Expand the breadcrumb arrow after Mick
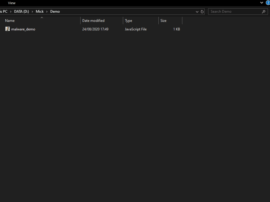Screen dimensions: 270x202 tap(47, 12)
